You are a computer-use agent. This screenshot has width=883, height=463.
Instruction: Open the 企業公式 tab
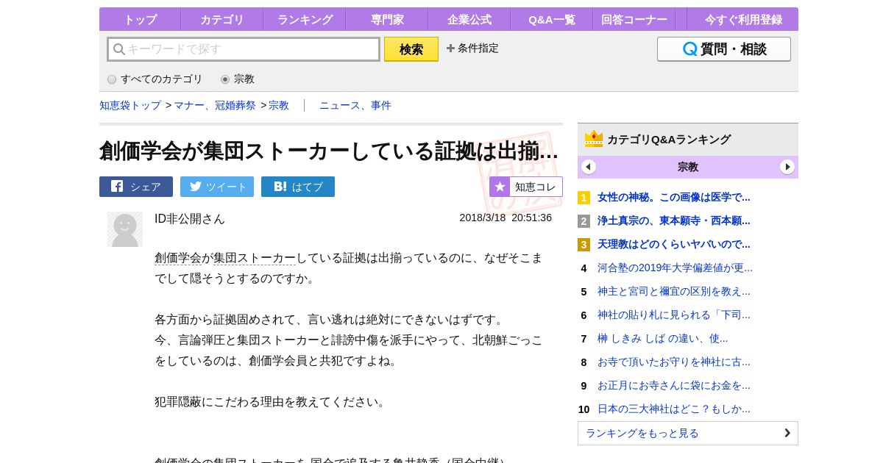[469, 19]
